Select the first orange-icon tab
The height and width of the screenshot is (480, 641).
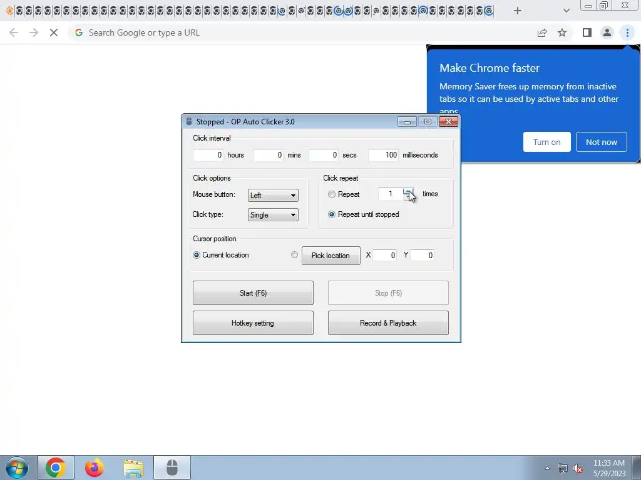click(x=10, y=11)
